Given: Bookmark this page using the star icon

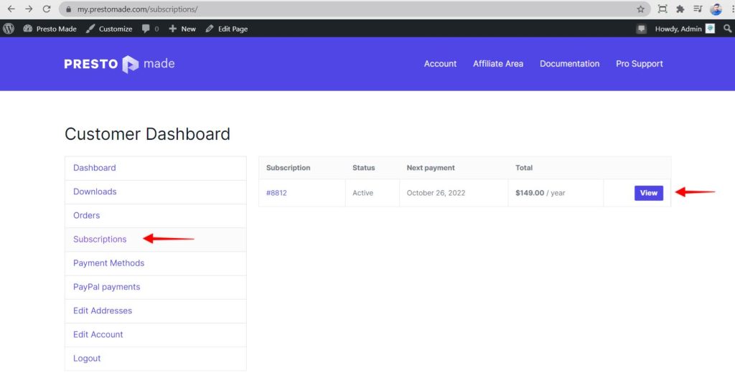Looking at the screenshot, I should (x=640, y=9).
